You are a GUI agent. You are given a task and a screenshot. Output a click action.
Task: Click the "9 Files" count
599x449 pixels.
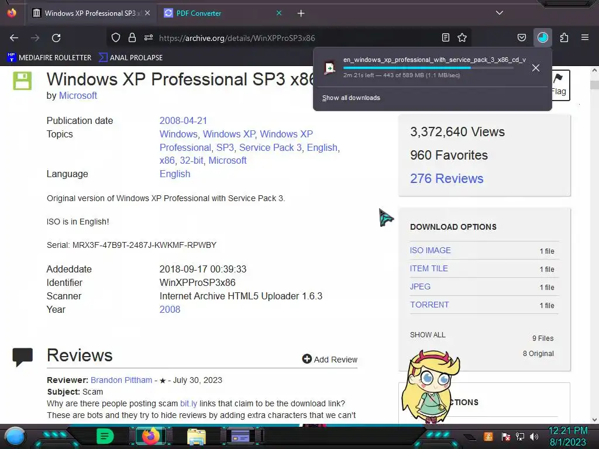coord(543,339)
